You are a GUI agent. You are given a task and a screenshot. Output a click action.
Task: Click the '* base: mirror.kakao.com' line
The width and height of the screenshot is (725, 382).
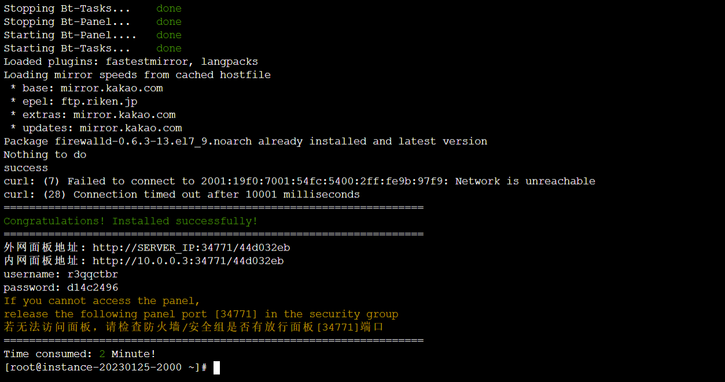(86, 88)
